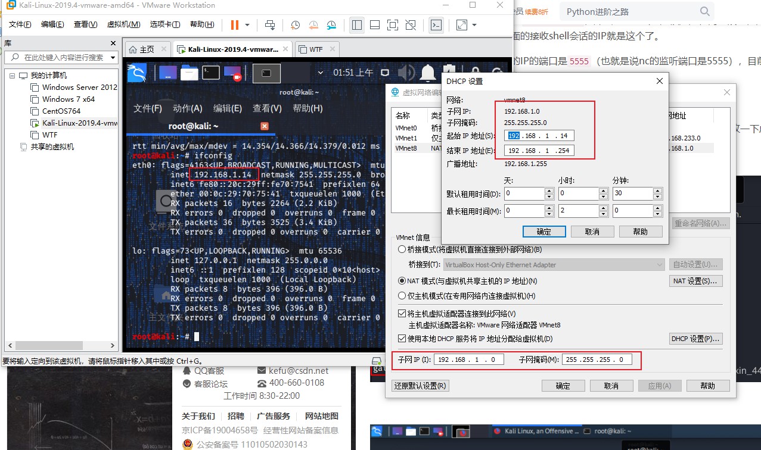This screenshot has height=450, width=761.
Task: Click 帮助 in the DHCP 设置 dialog
Action: 641,232
